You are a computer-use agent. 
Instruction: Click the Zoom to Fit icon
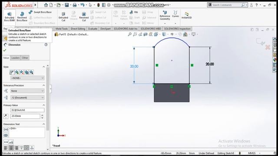tap(130, 34)
